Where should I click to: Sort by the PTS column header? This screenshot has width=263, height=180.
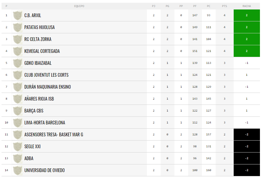pyautogui.click(x=225, y=6)
